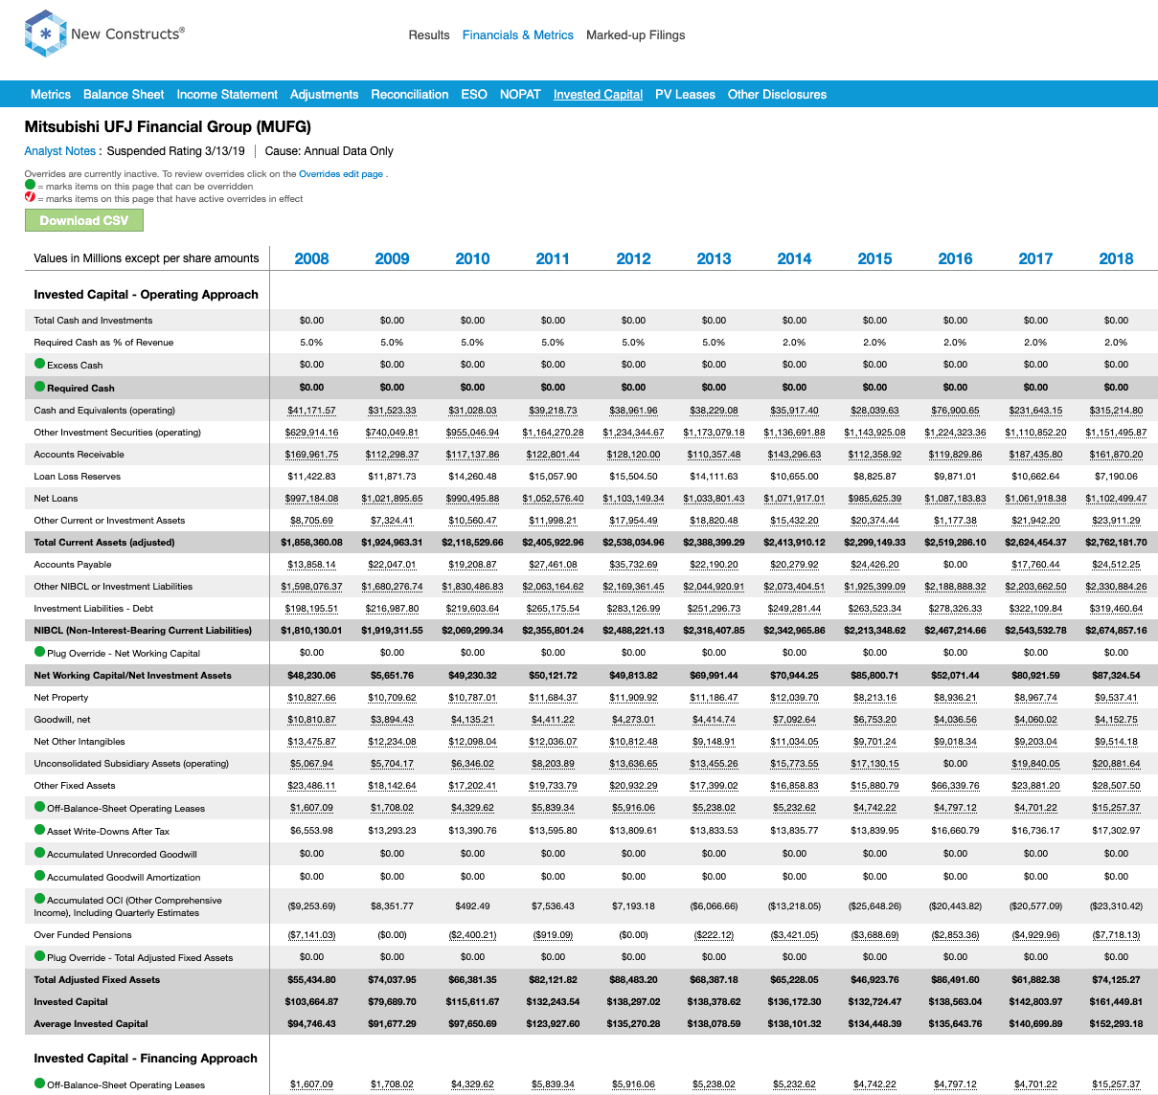Click override dot for Plug Override - Net Working Capital
The height and width of the screenshot is (1095, 1158).
(40, 652)
